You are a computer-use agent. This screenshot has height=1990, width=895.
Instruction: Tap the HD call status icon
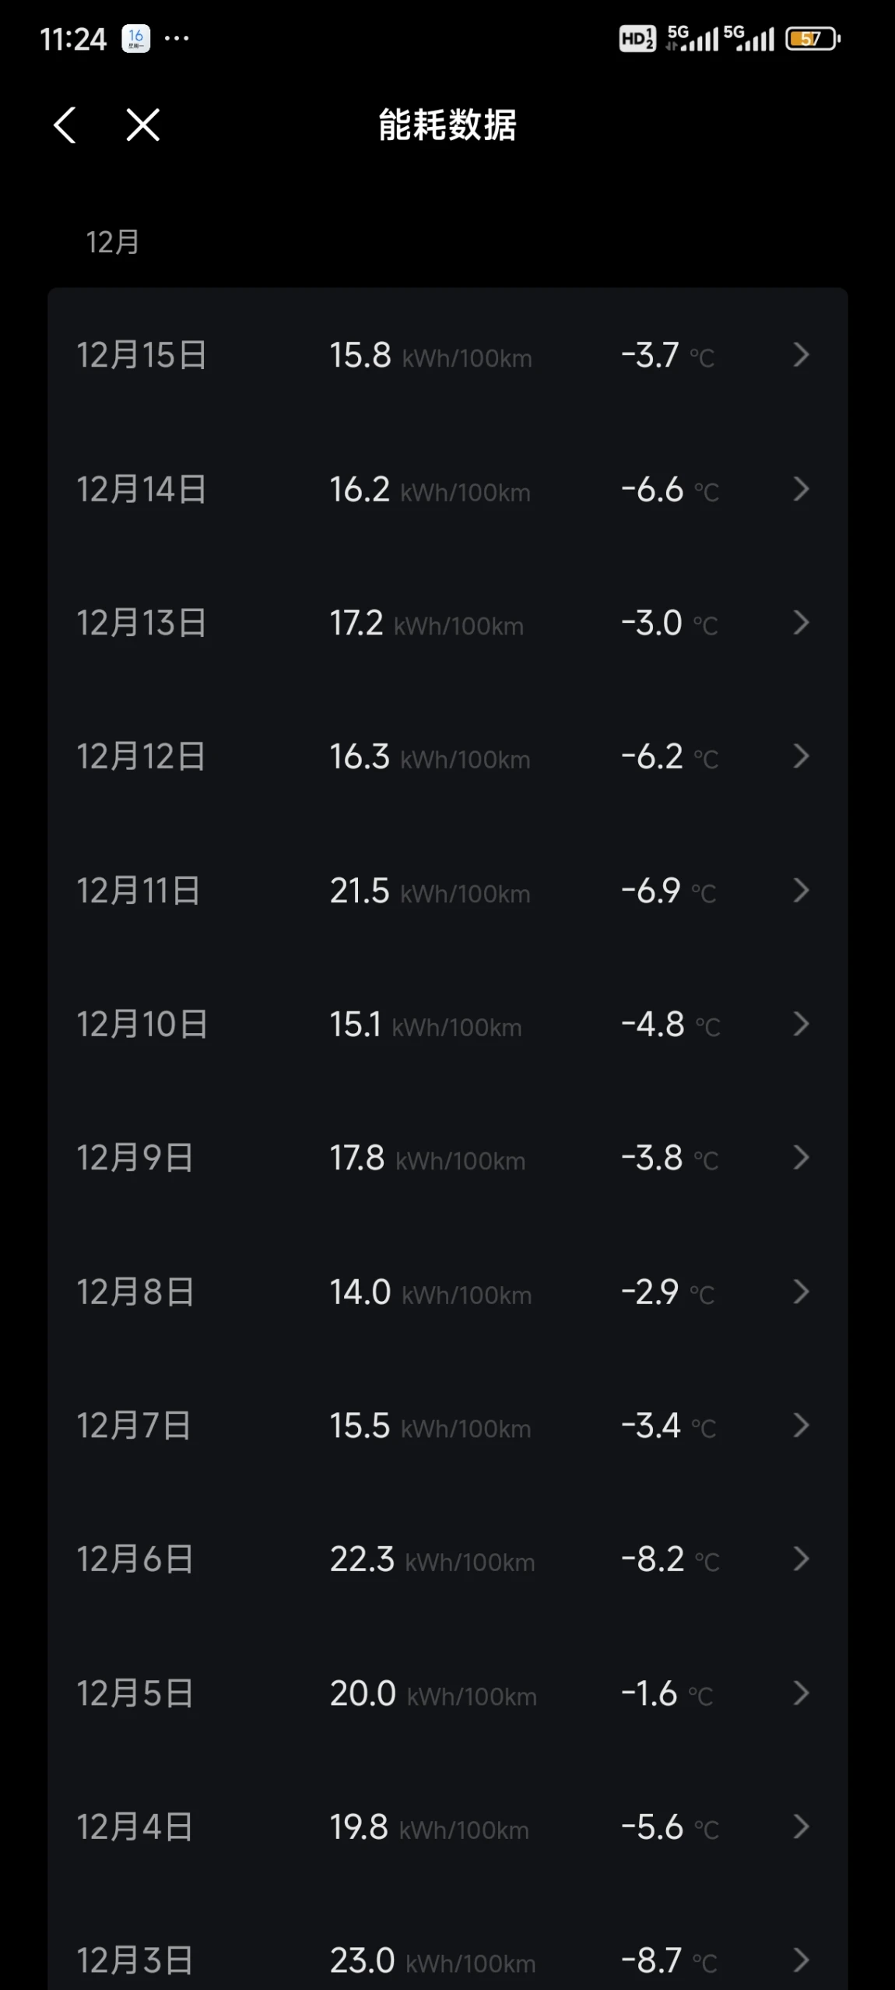(x=637, y=38)
